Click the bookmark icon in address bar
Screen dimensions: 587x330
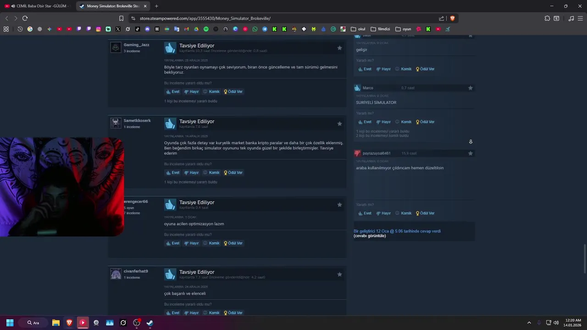click(121, 18)
